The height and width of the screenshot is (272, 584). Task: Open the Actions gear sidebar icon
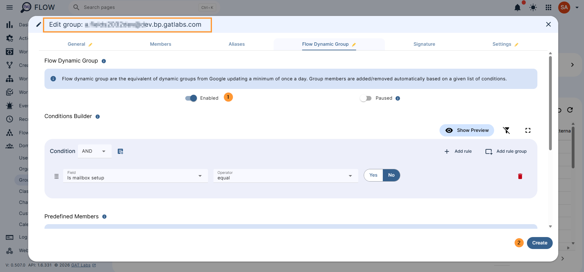10,38
